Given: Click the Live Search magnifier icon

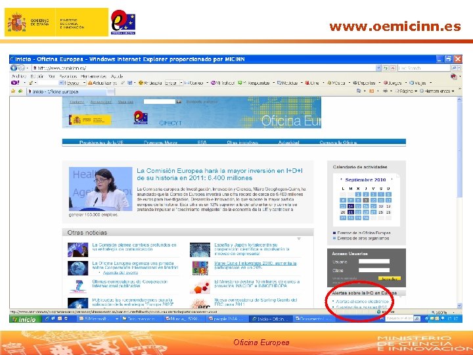Looking at the screenshot, I should click(x=453, y=68).
